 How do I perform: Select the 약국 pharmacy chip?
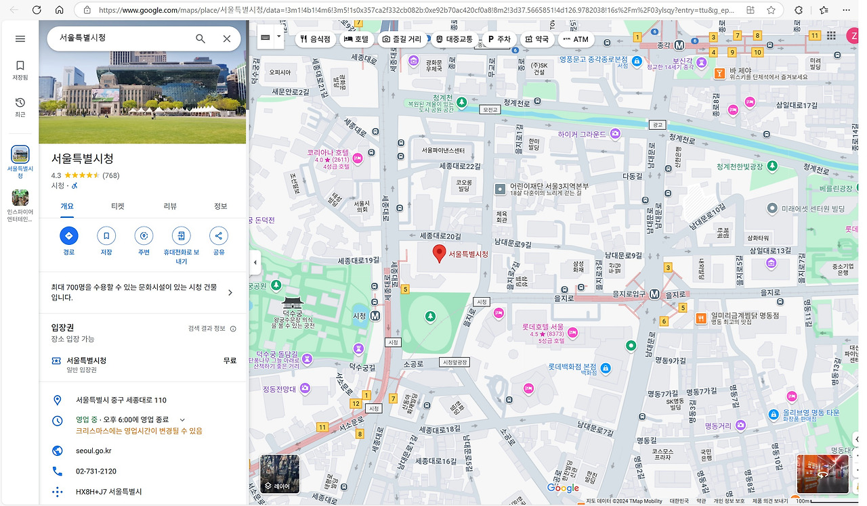(537, 39)
